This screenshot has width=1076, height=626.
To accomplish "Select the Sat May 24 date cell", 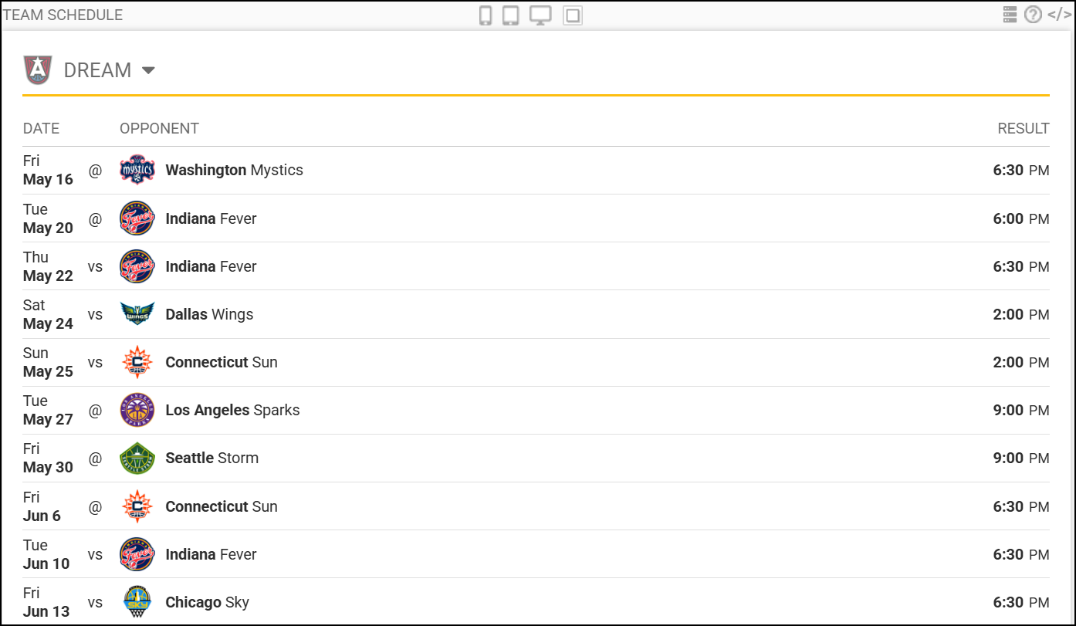I will click(48, 314).
